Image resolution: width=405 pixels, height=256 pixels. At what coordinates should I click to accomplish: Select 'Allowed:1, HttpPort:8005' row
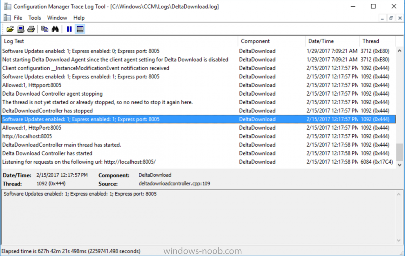(x=198, y=128)
